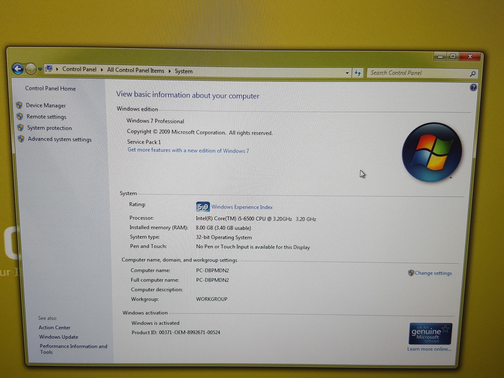
Task: Expand the arrow before Control Panel breadcrumb
Action: 57,69
